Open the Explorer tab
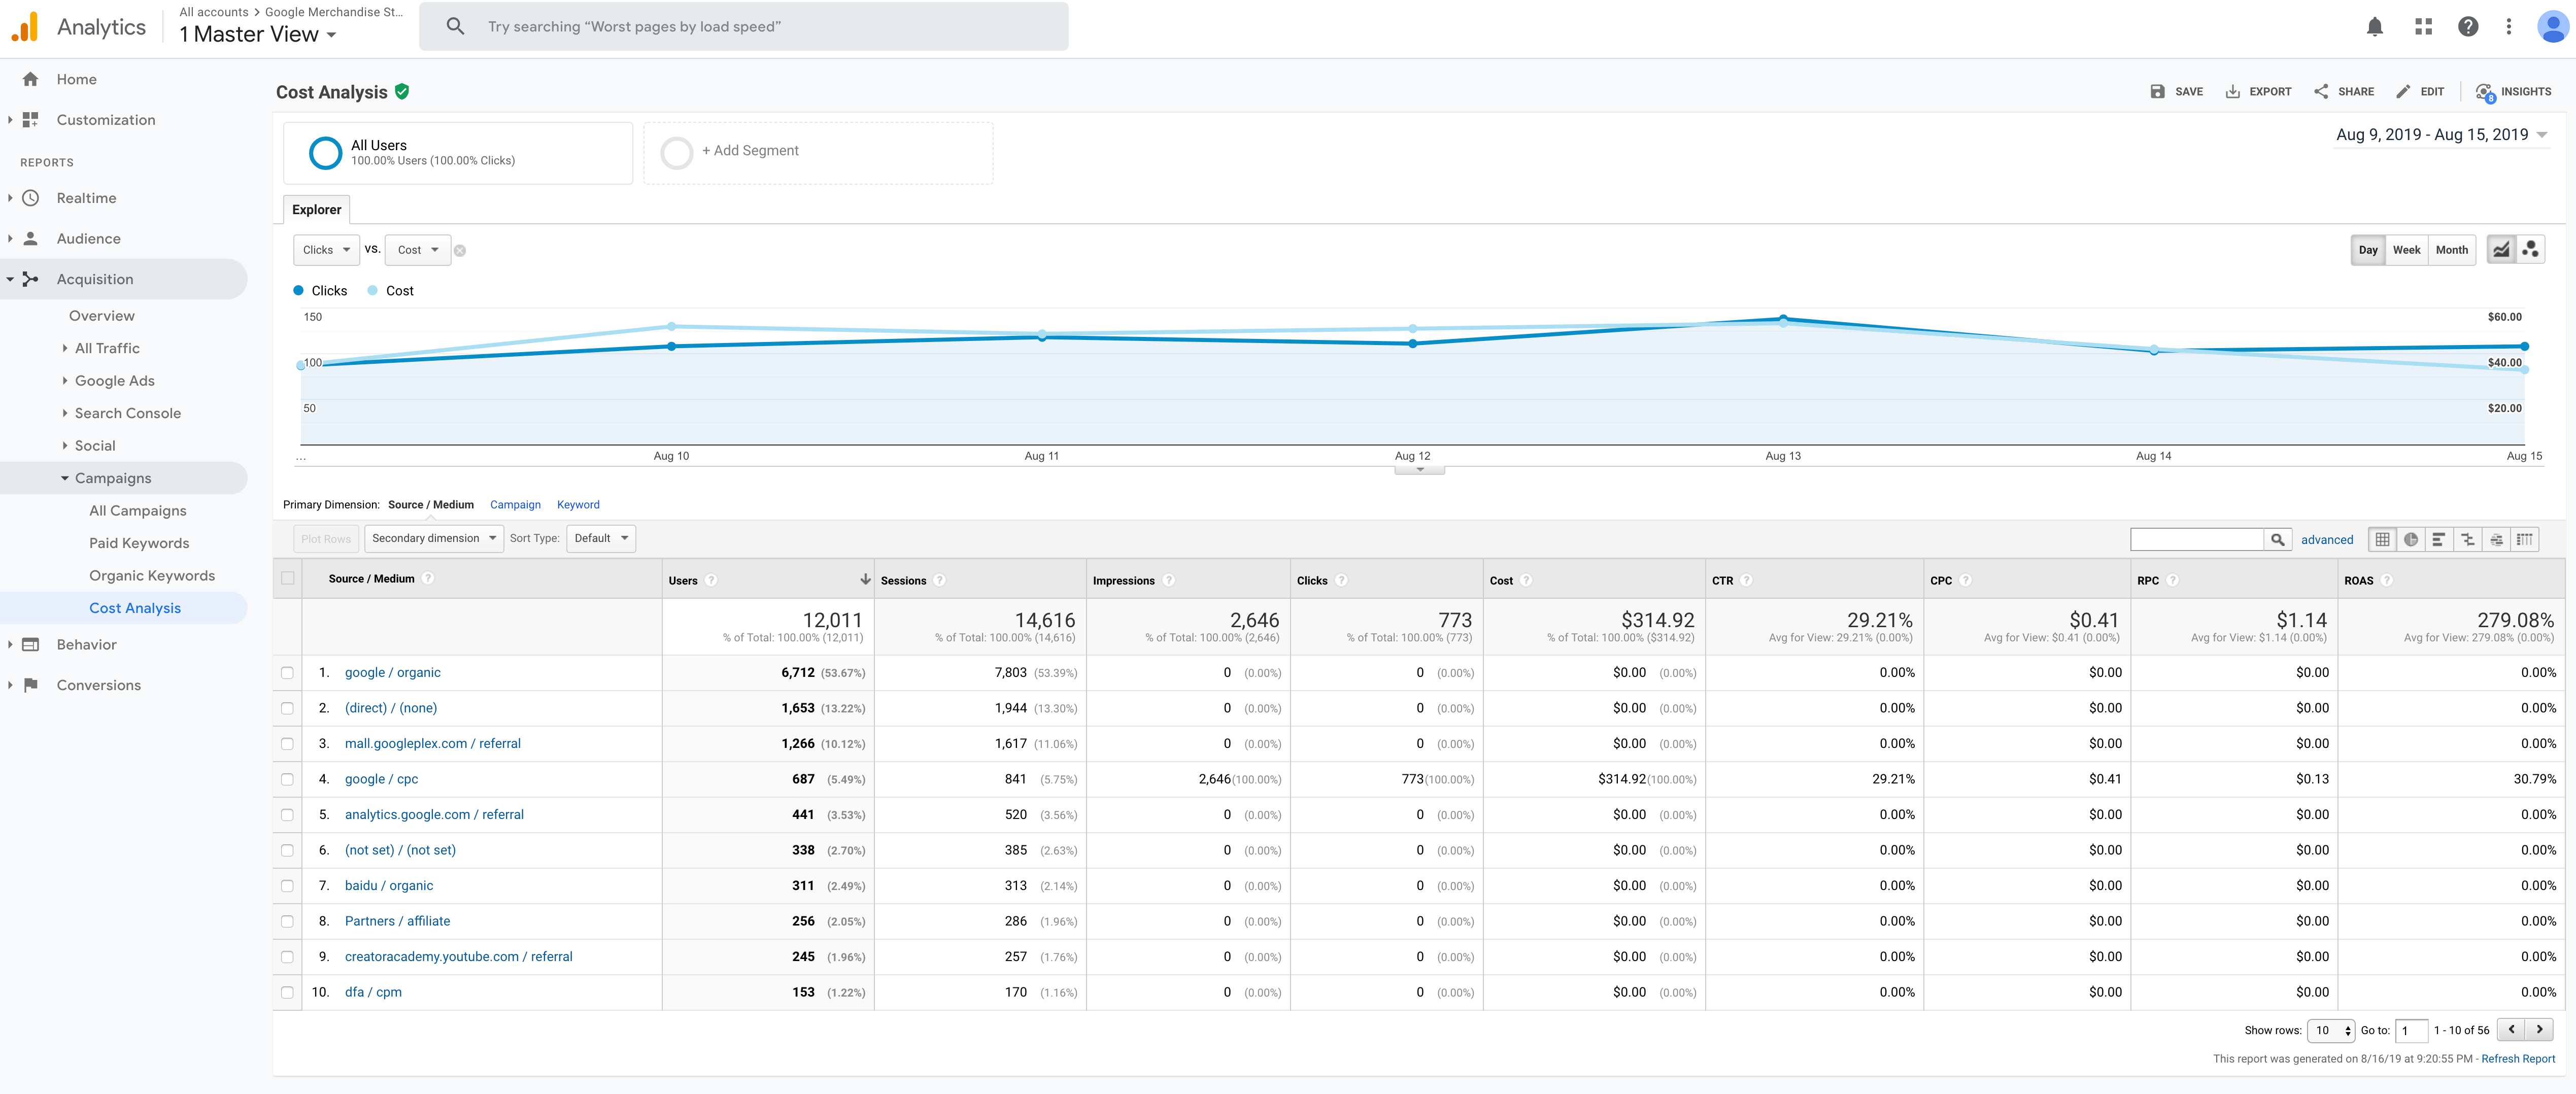The height and width of the screenshot is (1094, 2576). (x=316, y=210)
